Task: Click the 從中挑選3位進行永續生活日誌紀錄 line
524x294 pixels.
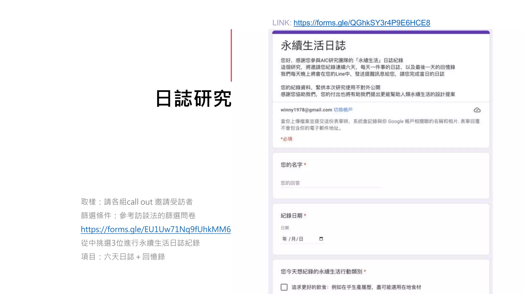Action: 140,243
